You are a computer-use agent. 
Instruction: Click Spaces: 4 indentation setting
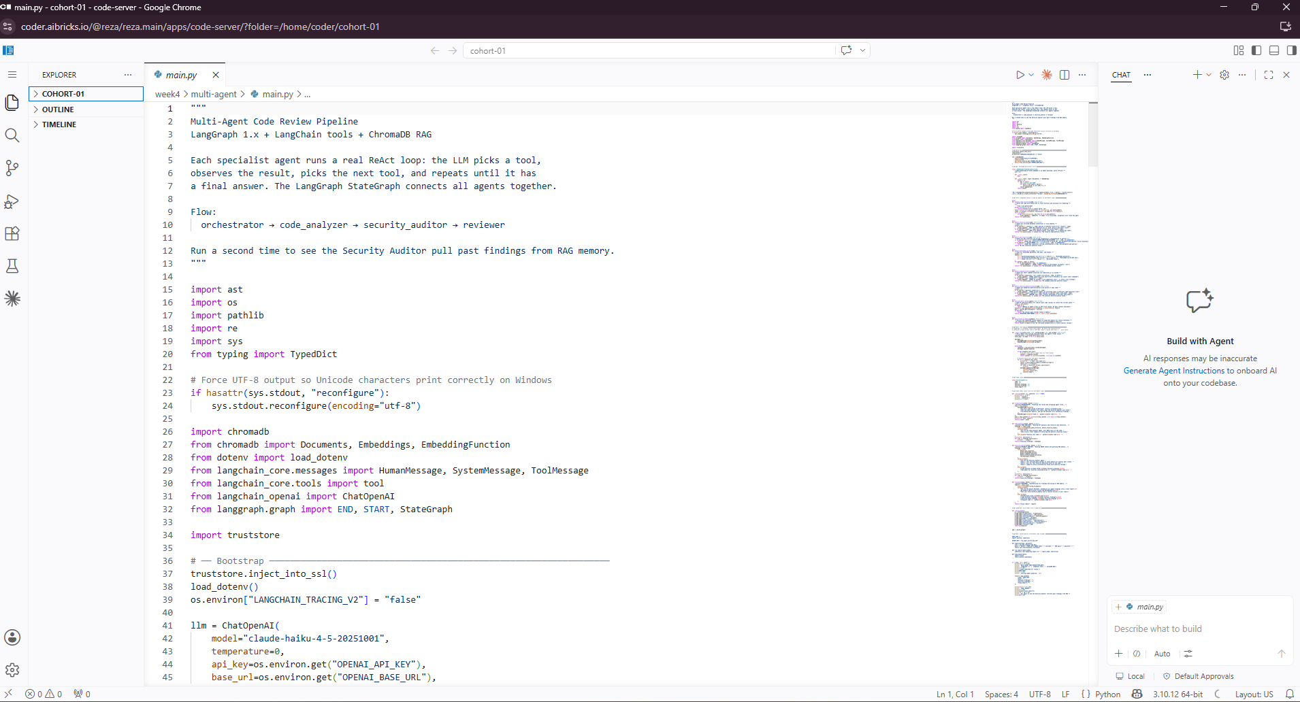pos(1001,695)
